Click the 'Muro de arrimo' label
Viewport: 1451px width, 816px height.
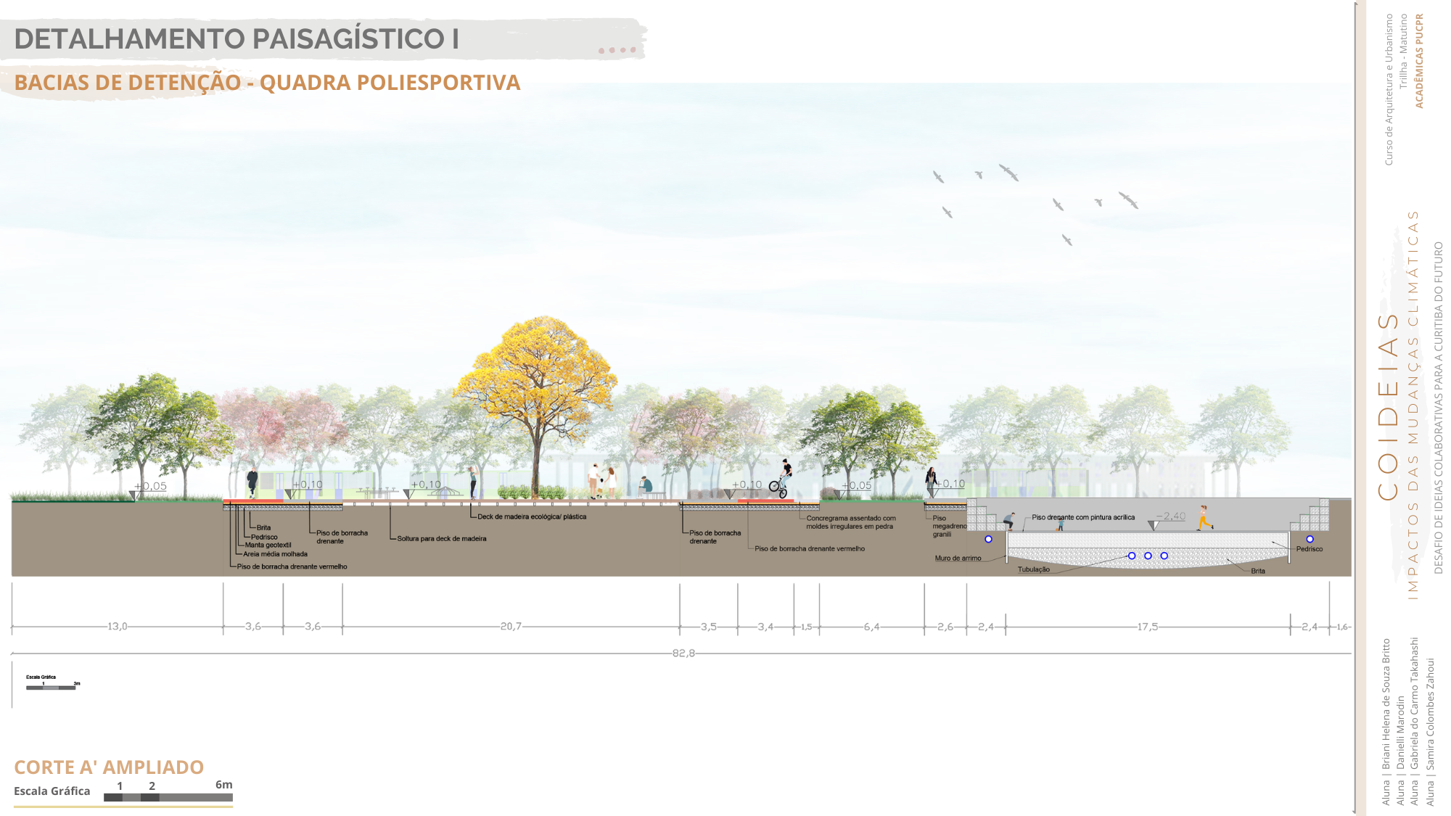click(958, 559)
